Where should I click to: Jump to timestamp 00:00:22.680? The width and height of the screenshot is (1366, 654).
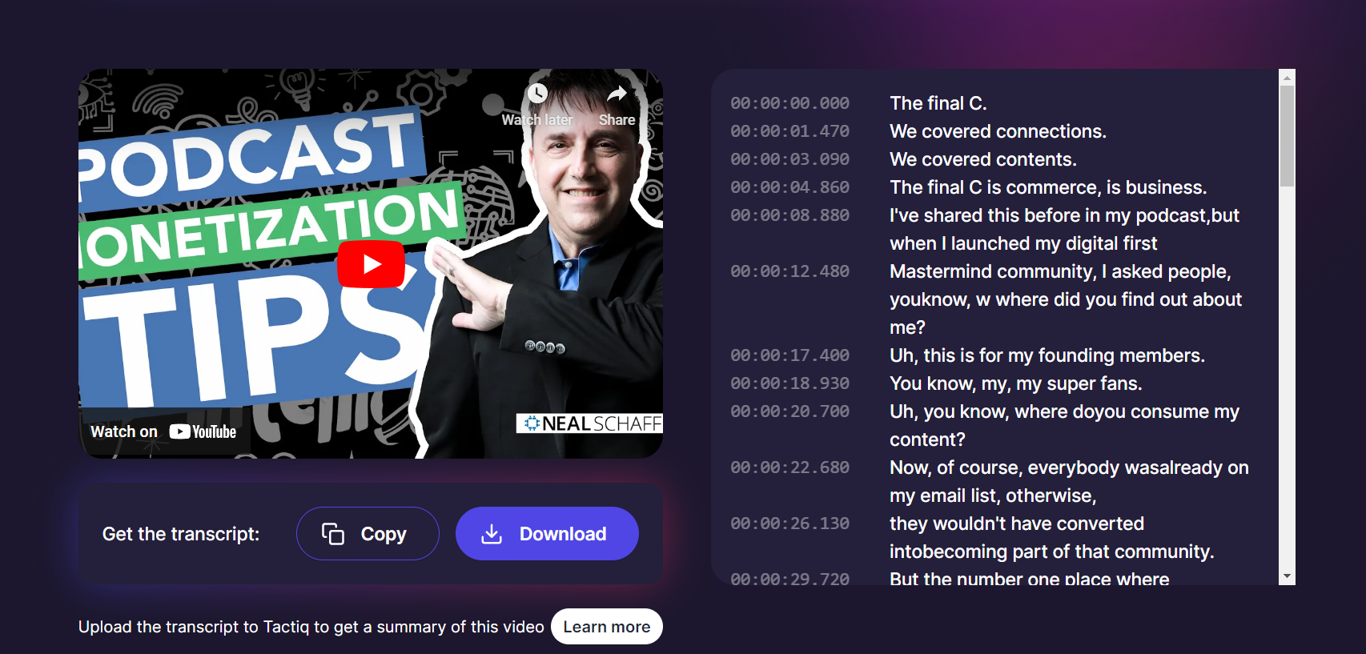[789, 467]
